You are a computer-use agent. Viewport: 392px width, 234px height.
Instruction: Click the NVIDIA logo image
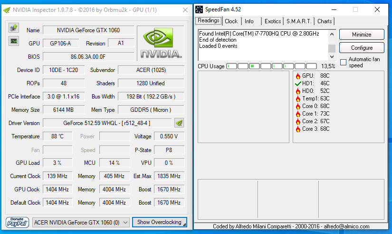pos(161,43)
